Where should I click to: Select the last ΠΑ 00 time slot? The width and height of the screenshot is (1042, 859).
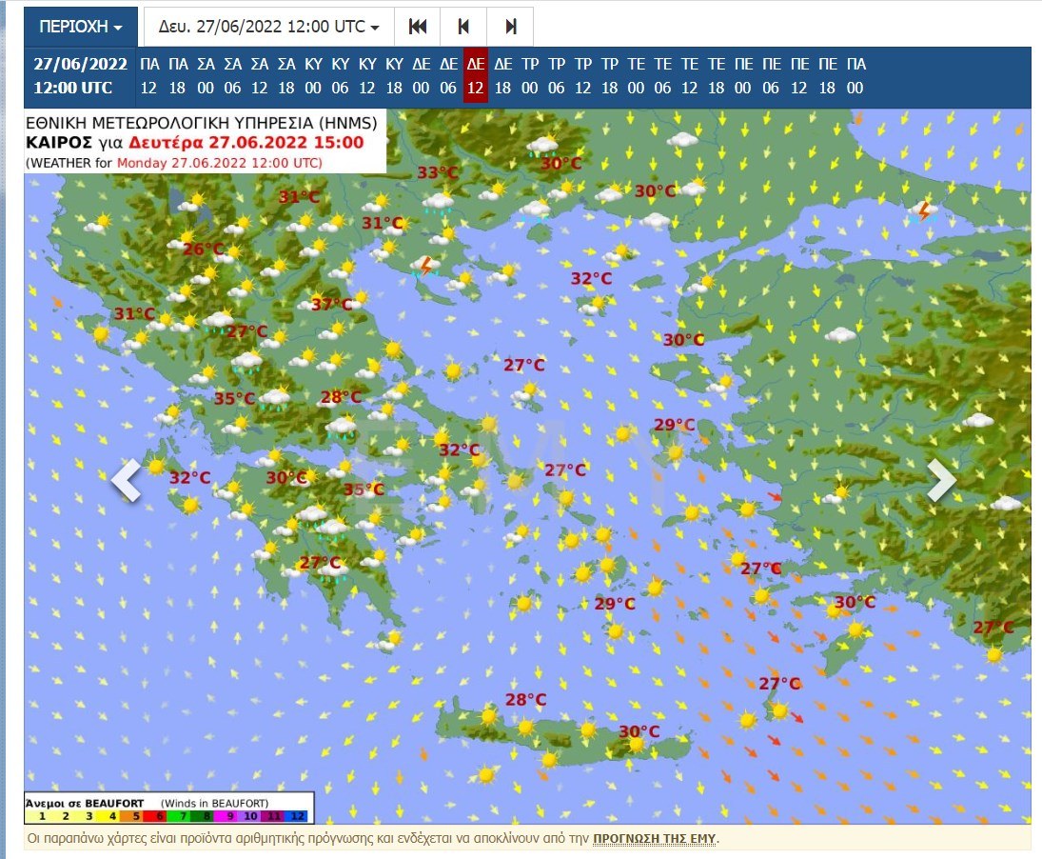click(x=855, y=76)
